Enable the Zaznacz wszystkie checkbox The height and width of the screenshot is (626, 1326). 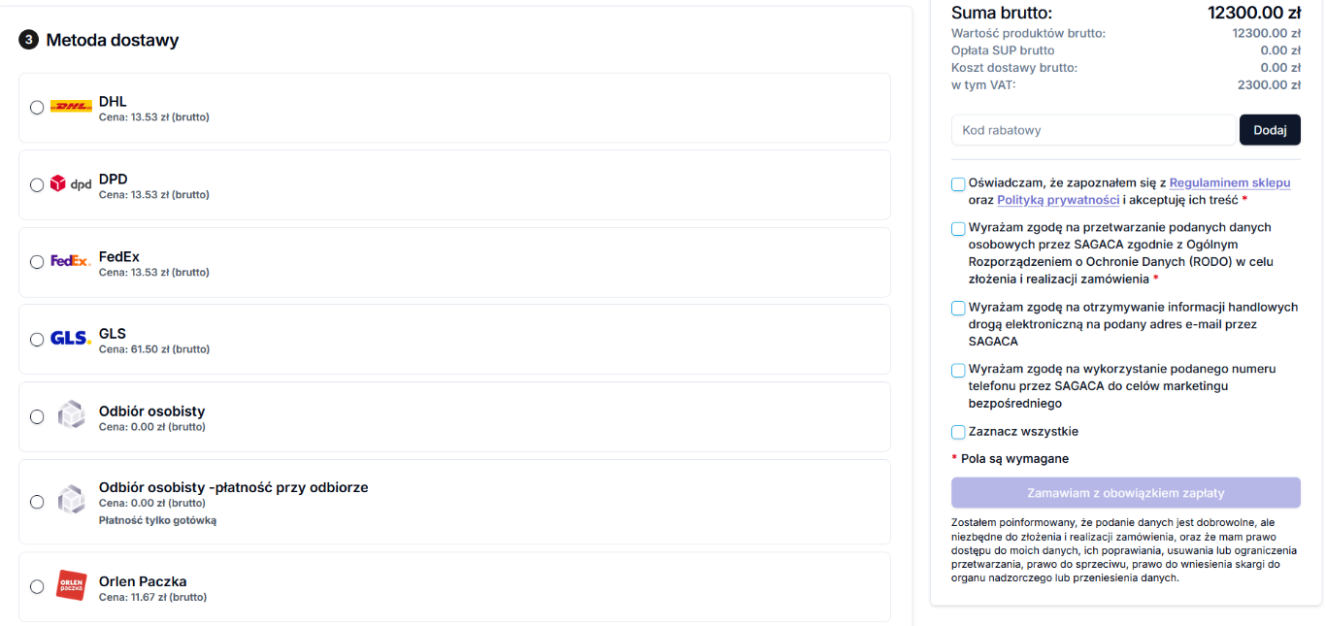tap(958, 432)
